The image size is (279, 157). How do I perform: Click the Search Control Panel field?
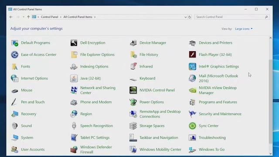232,17
